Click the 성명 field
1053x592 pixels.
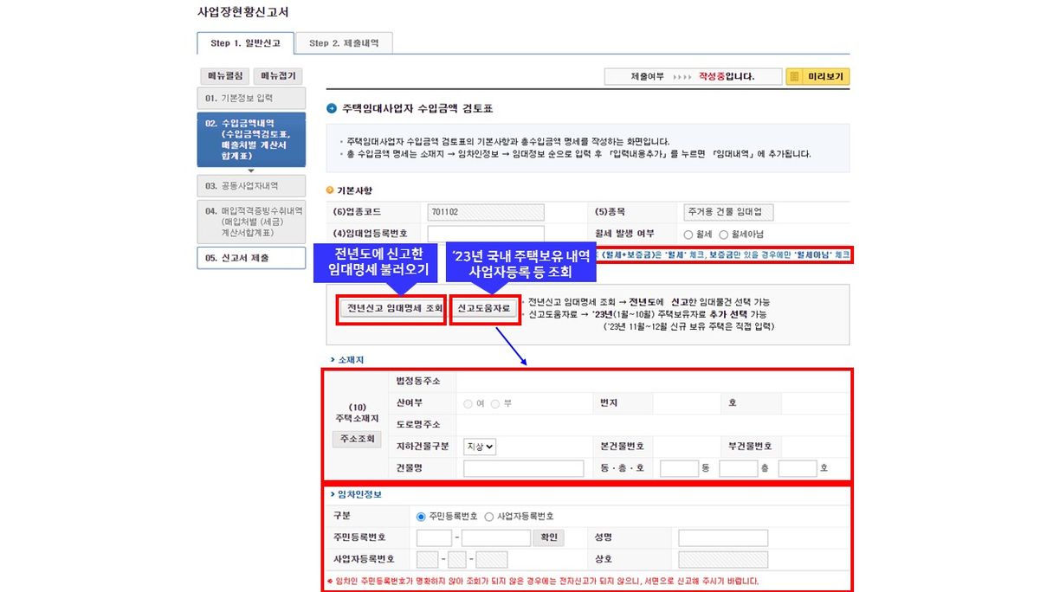tap(723, 537)
